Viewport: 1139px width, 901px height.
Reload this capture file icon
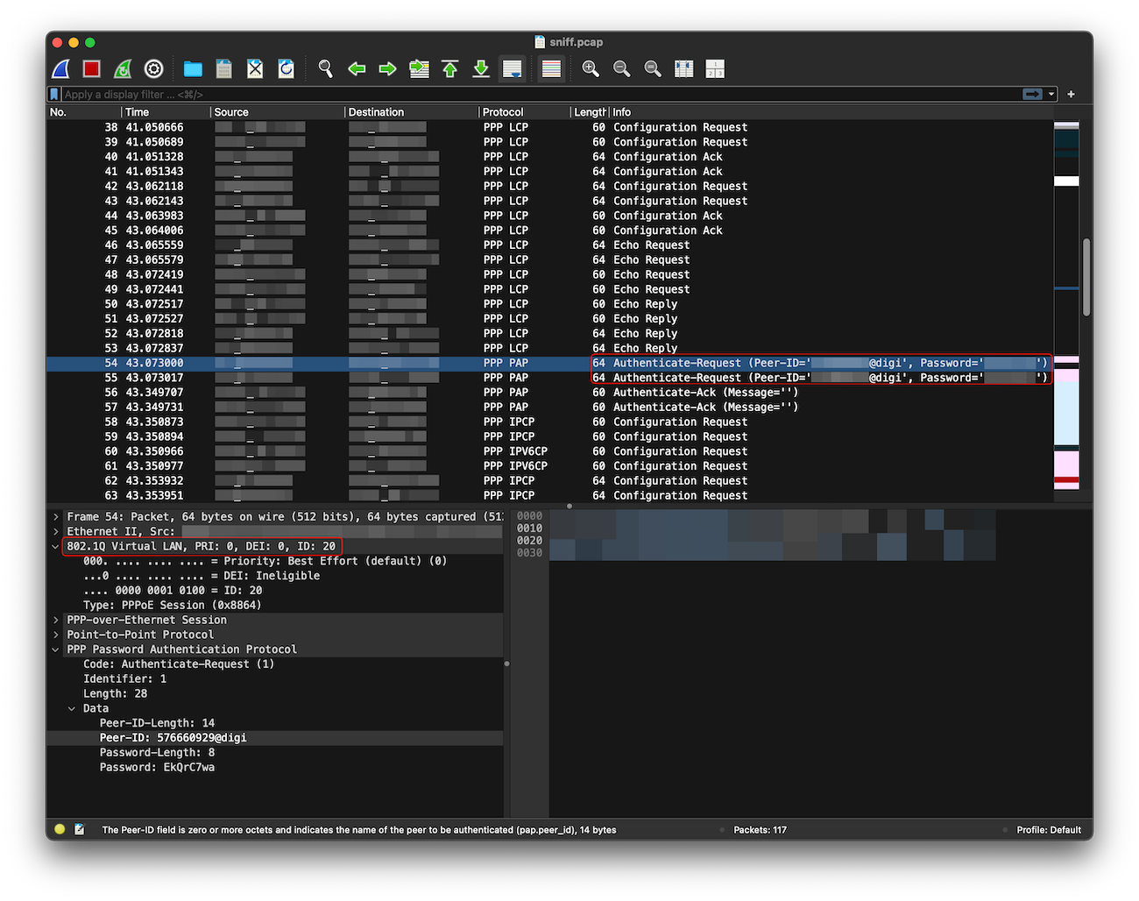click(287, 69)
